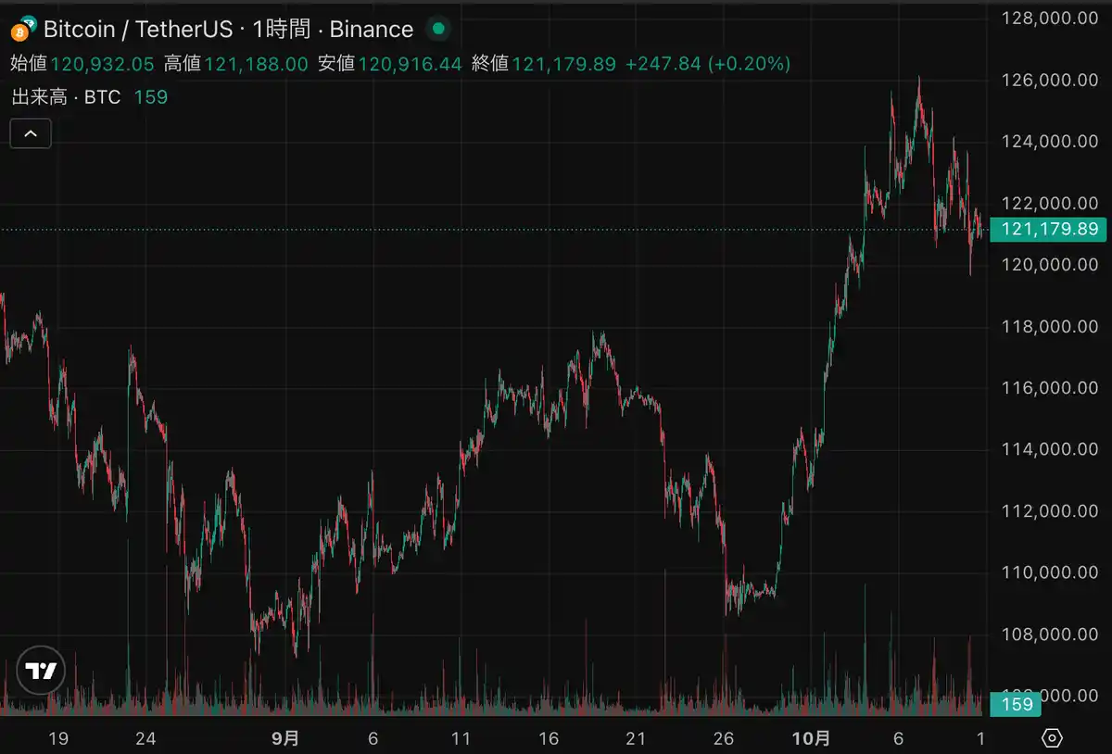Click the 9月 label on the time axis
This screenshot has height=754, width=1112.
click(x=285, y=738)
